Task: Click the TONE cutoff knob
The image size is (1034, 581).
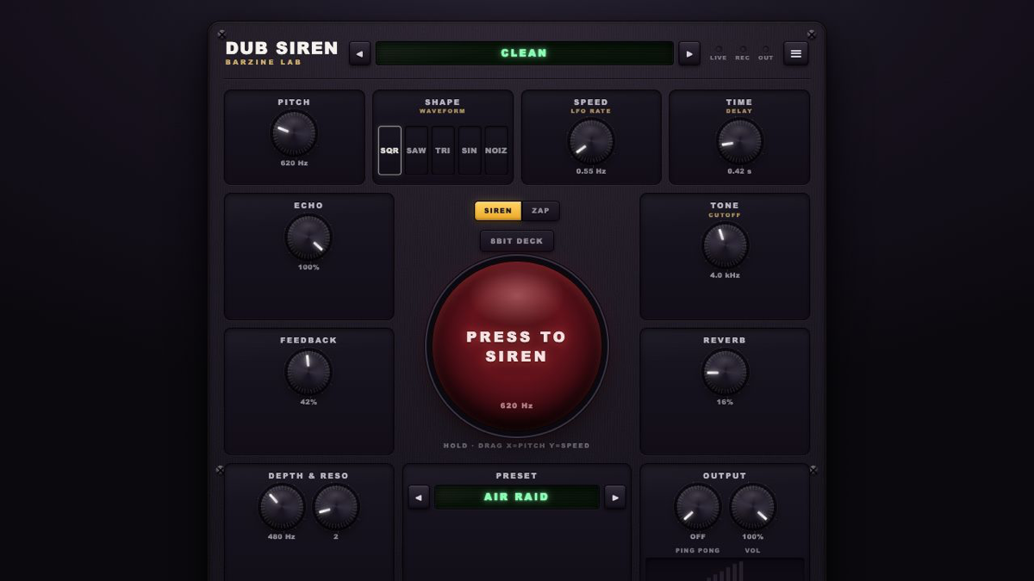Action: [725, 245]
